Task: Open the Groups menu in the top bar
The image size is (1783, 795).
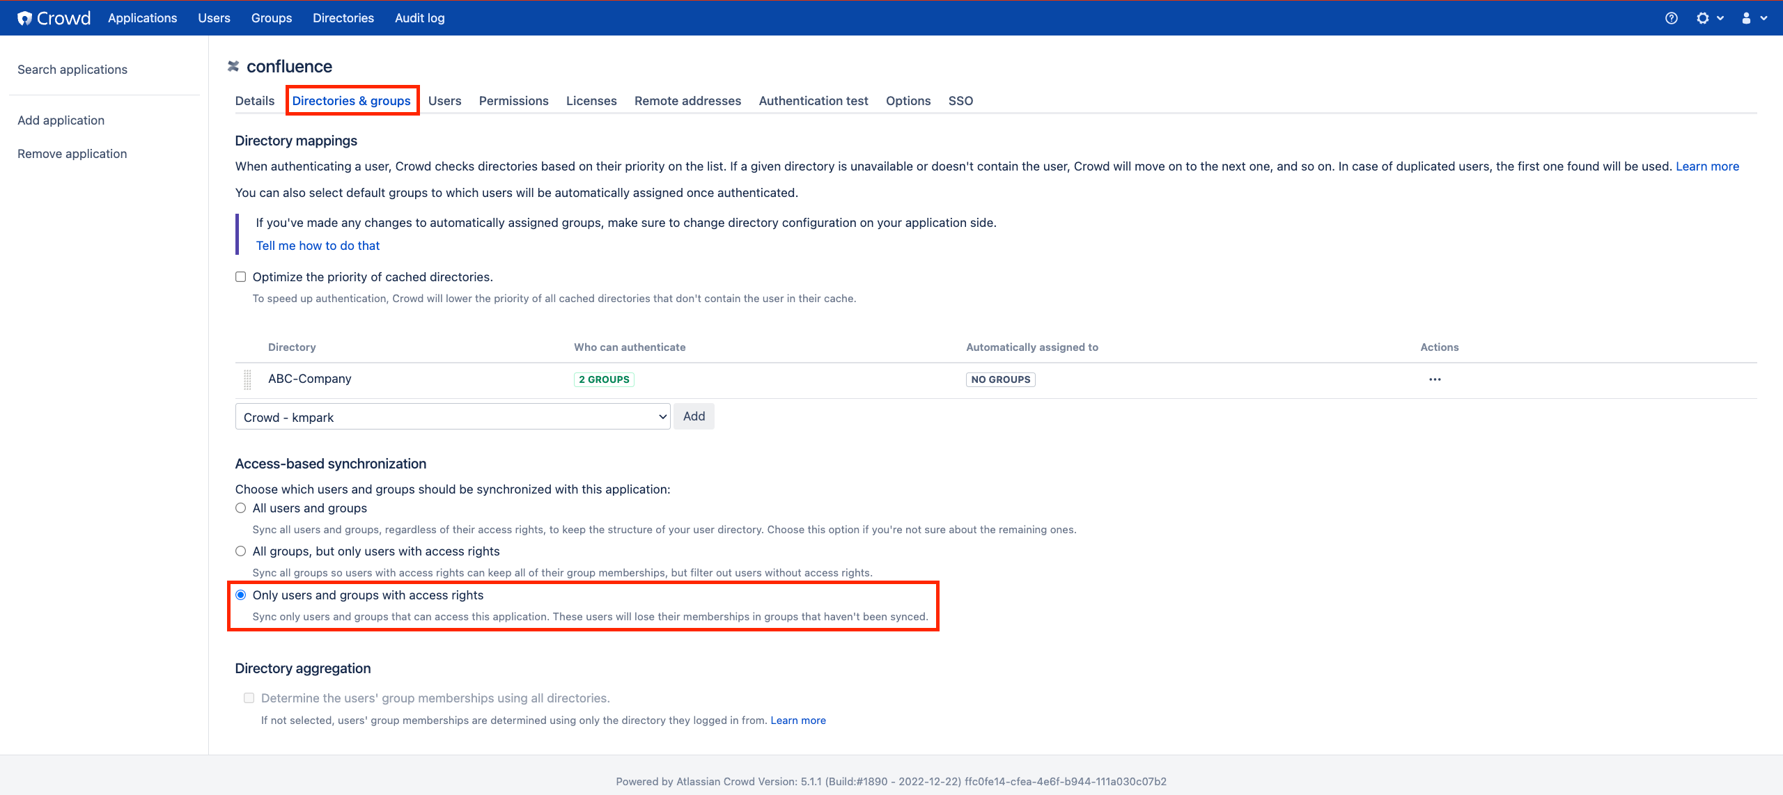Action: coord(272,18)
